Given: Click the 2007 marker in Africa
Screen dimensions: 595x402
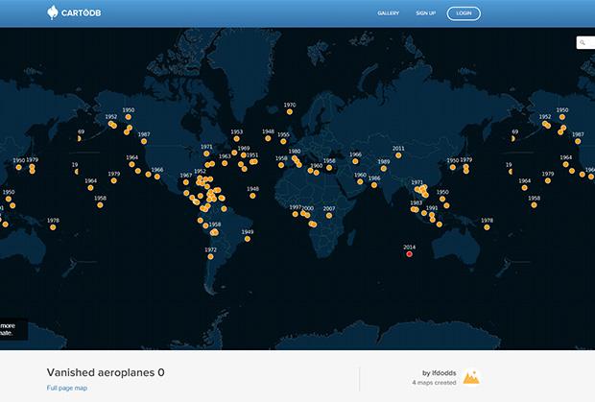Looking at the screenshot, I should pos(328,217).
